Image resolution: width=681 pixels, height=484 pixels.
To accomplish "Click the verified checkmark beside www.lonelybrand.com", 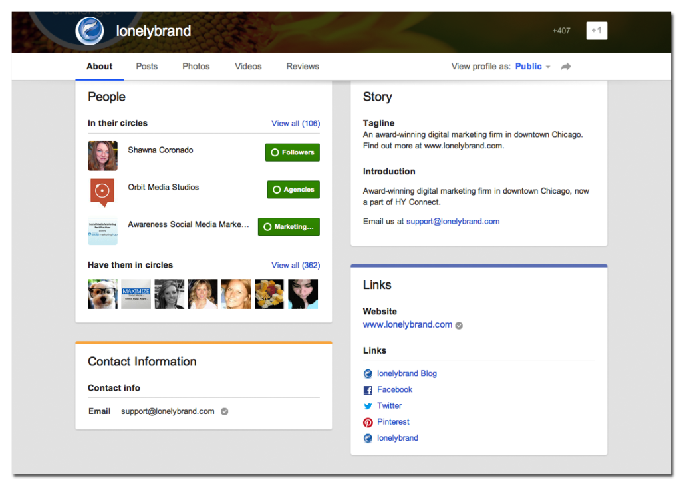I will click(458, 325).
